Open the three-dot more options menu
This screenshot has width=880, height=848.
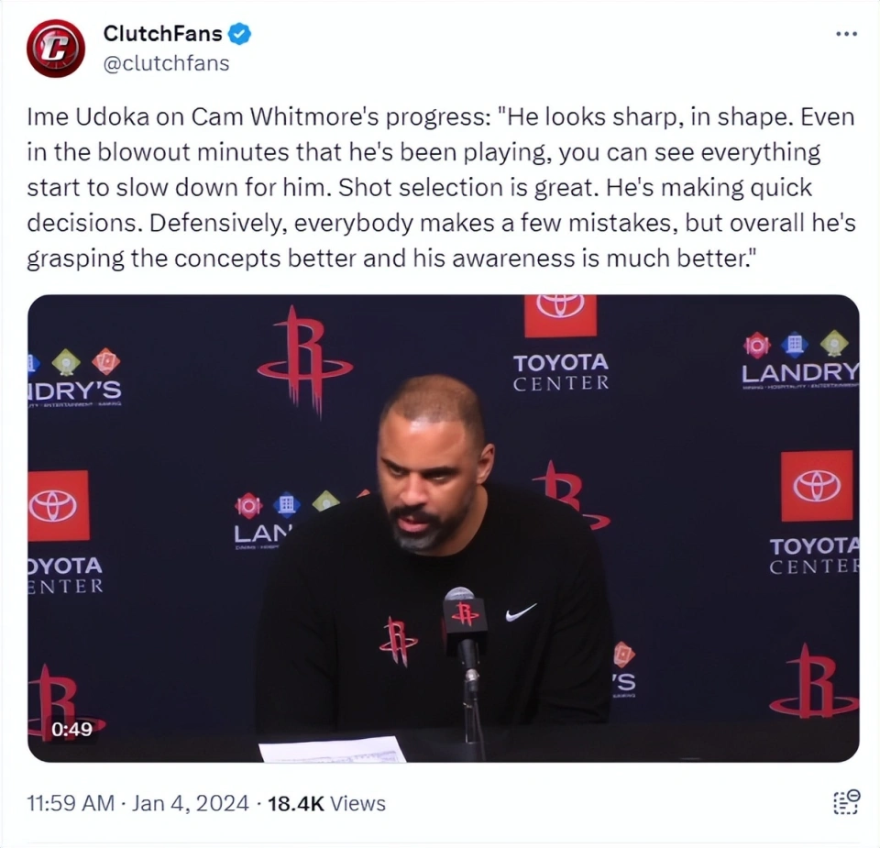click(x=846, y=34)
